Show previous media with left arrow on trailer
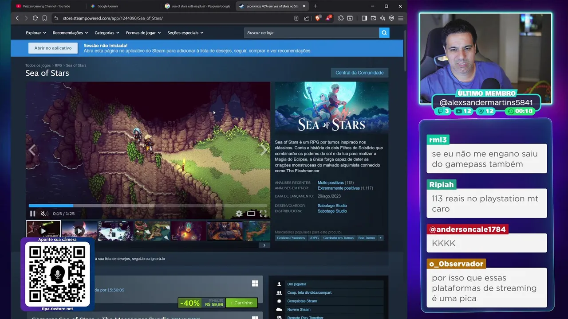Screen dimensions: 568x319 (x=32, y=150)
